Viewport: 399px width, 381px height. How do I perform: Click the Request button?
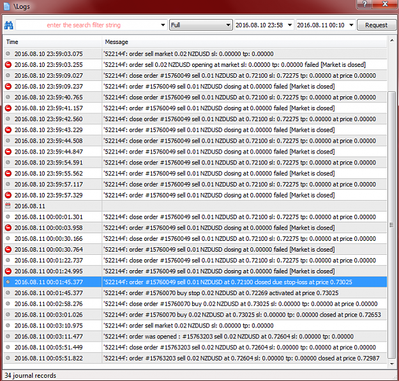tap(377, 25)
